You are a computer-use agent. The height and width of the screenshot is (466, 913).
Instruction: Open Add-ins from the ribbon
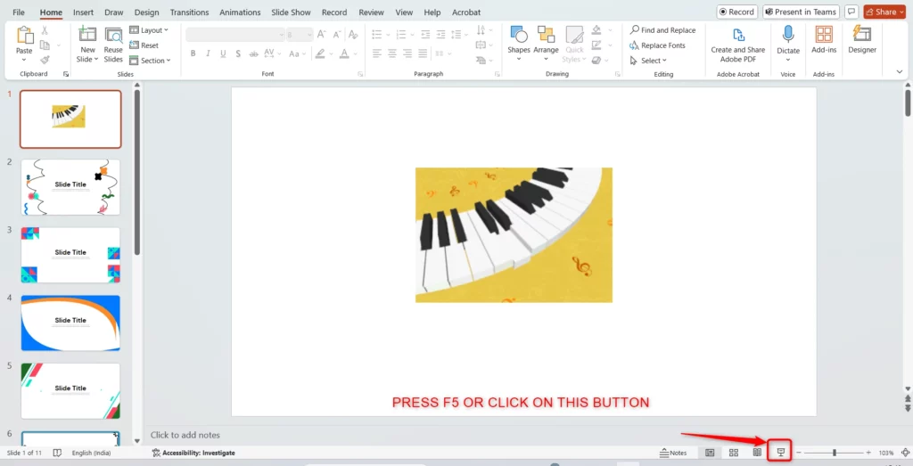(824, 39)
